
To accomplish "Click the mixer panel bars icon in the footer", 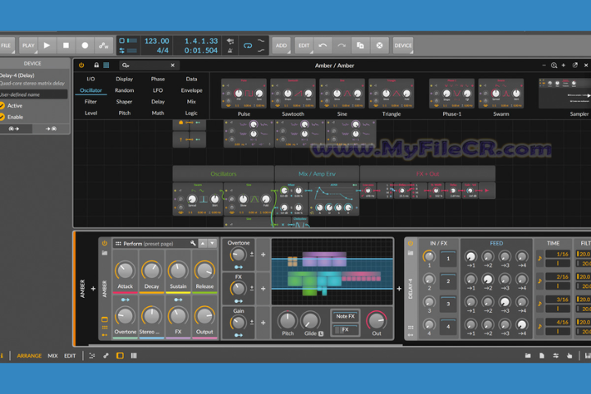I will pos(134,355).
